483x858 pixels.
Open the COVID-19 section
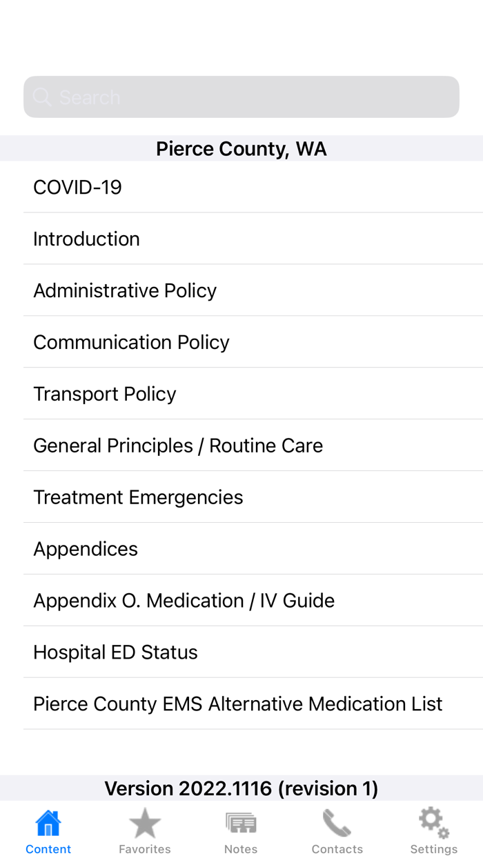click(x=241, y=186)
